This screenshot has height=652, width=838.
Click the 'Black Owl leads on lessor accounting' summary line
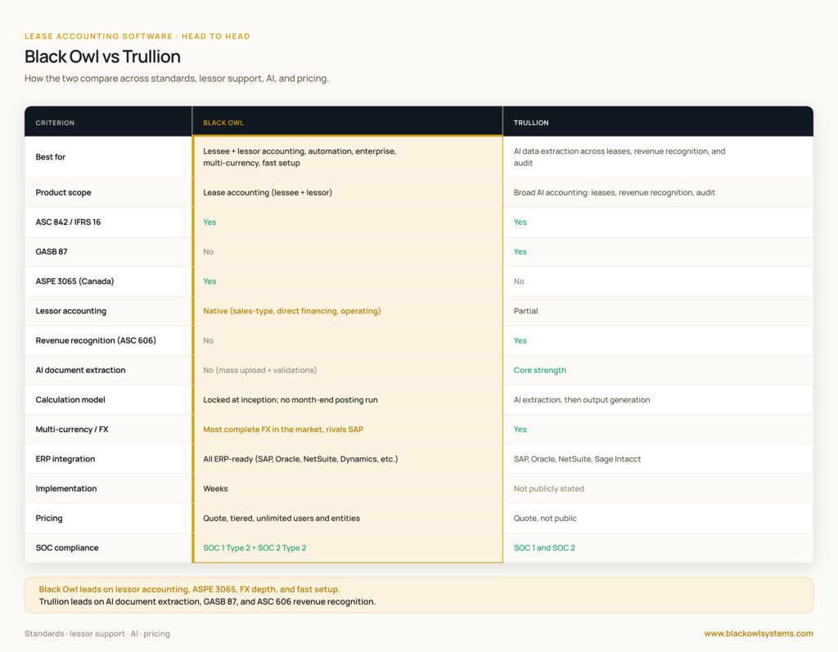(189, 589)
